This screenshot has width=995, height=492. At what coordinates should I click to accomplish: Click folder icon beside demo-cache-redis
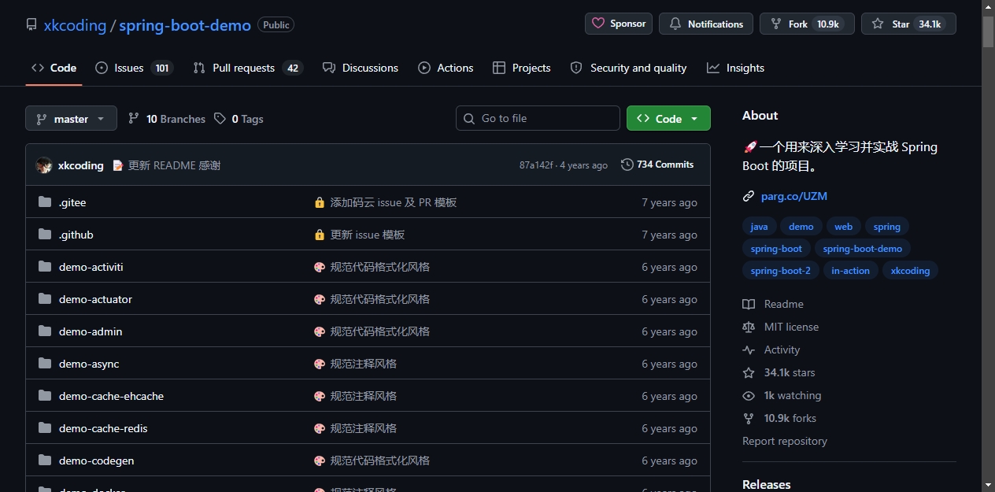coord(45,428)
